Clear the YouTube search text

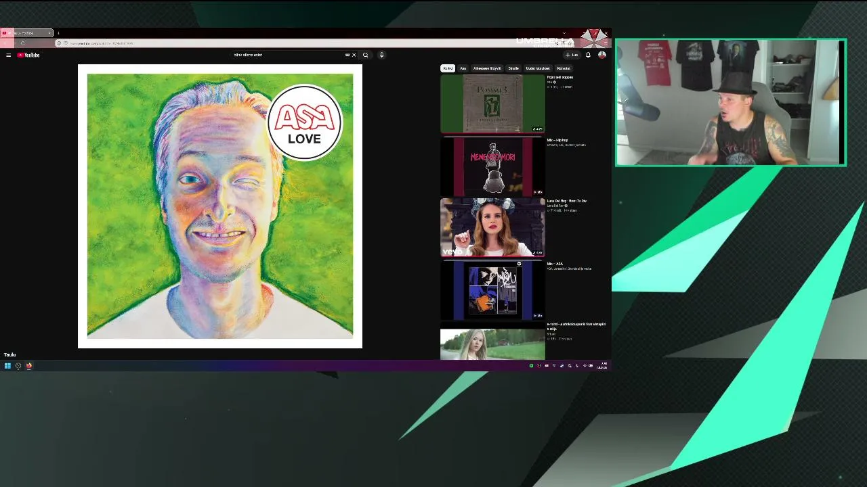tap(354, 55)
